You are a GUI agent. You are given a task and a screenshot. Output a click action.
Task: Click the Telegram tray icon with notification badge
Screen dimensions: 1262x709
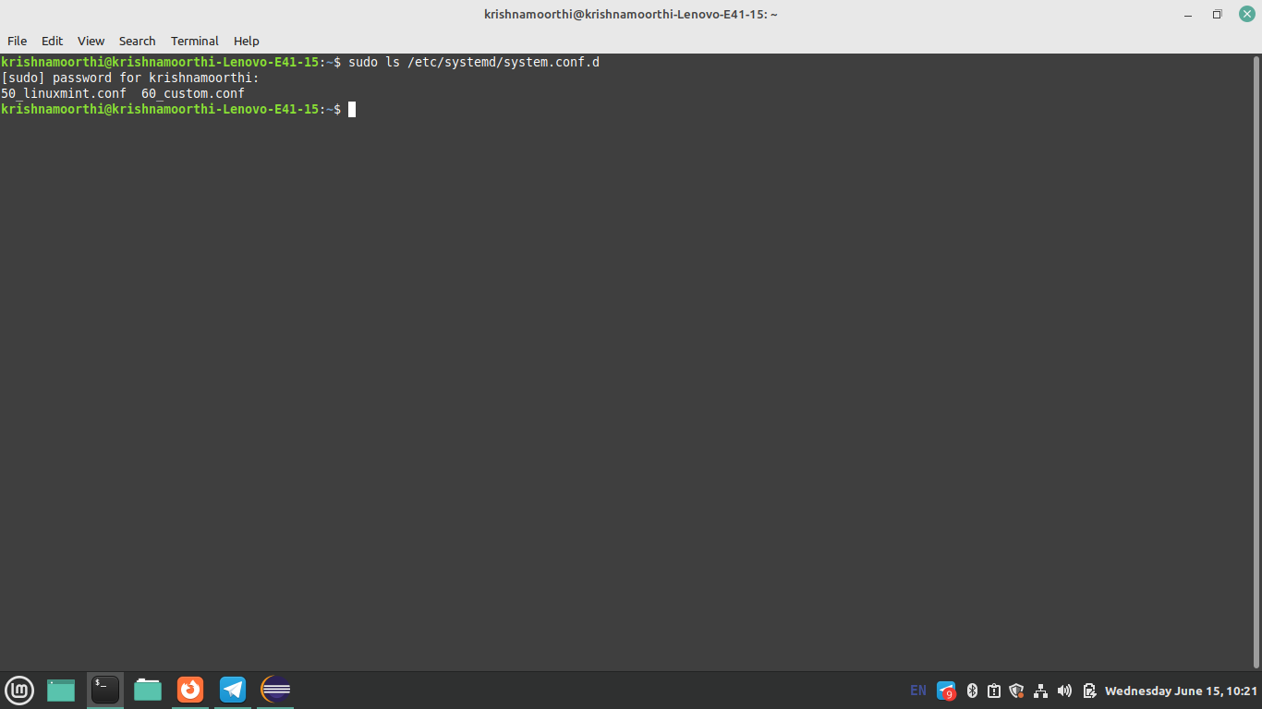(x=946, y=691)
